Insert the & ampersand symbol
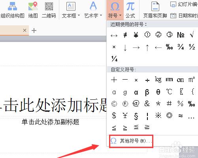198x158 pixels. pyautogui.click(x=147, y=103)
